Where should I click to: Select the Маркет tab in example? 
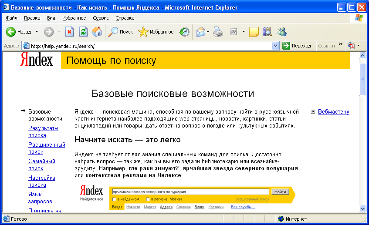150,207
